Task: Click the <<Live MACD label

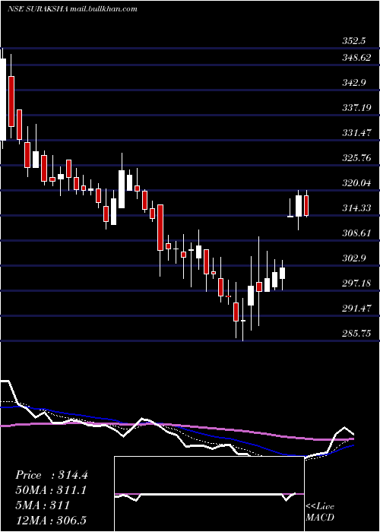Action: pyautogui.click(x=320, y=512)
